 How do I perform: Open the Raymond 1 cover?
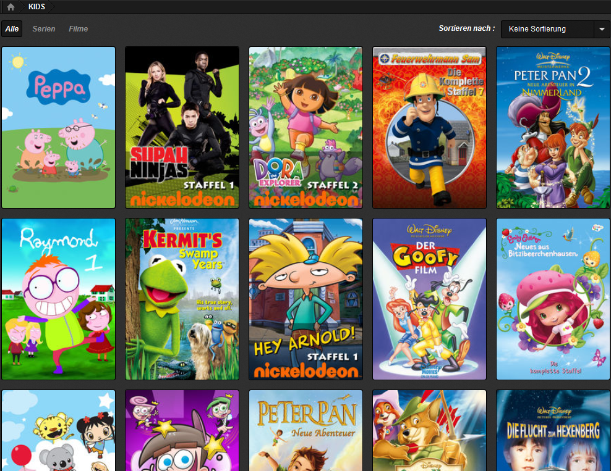point(59,299)
